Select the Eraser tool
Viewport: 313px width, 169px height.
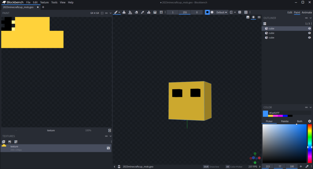(x=136, y=12)
